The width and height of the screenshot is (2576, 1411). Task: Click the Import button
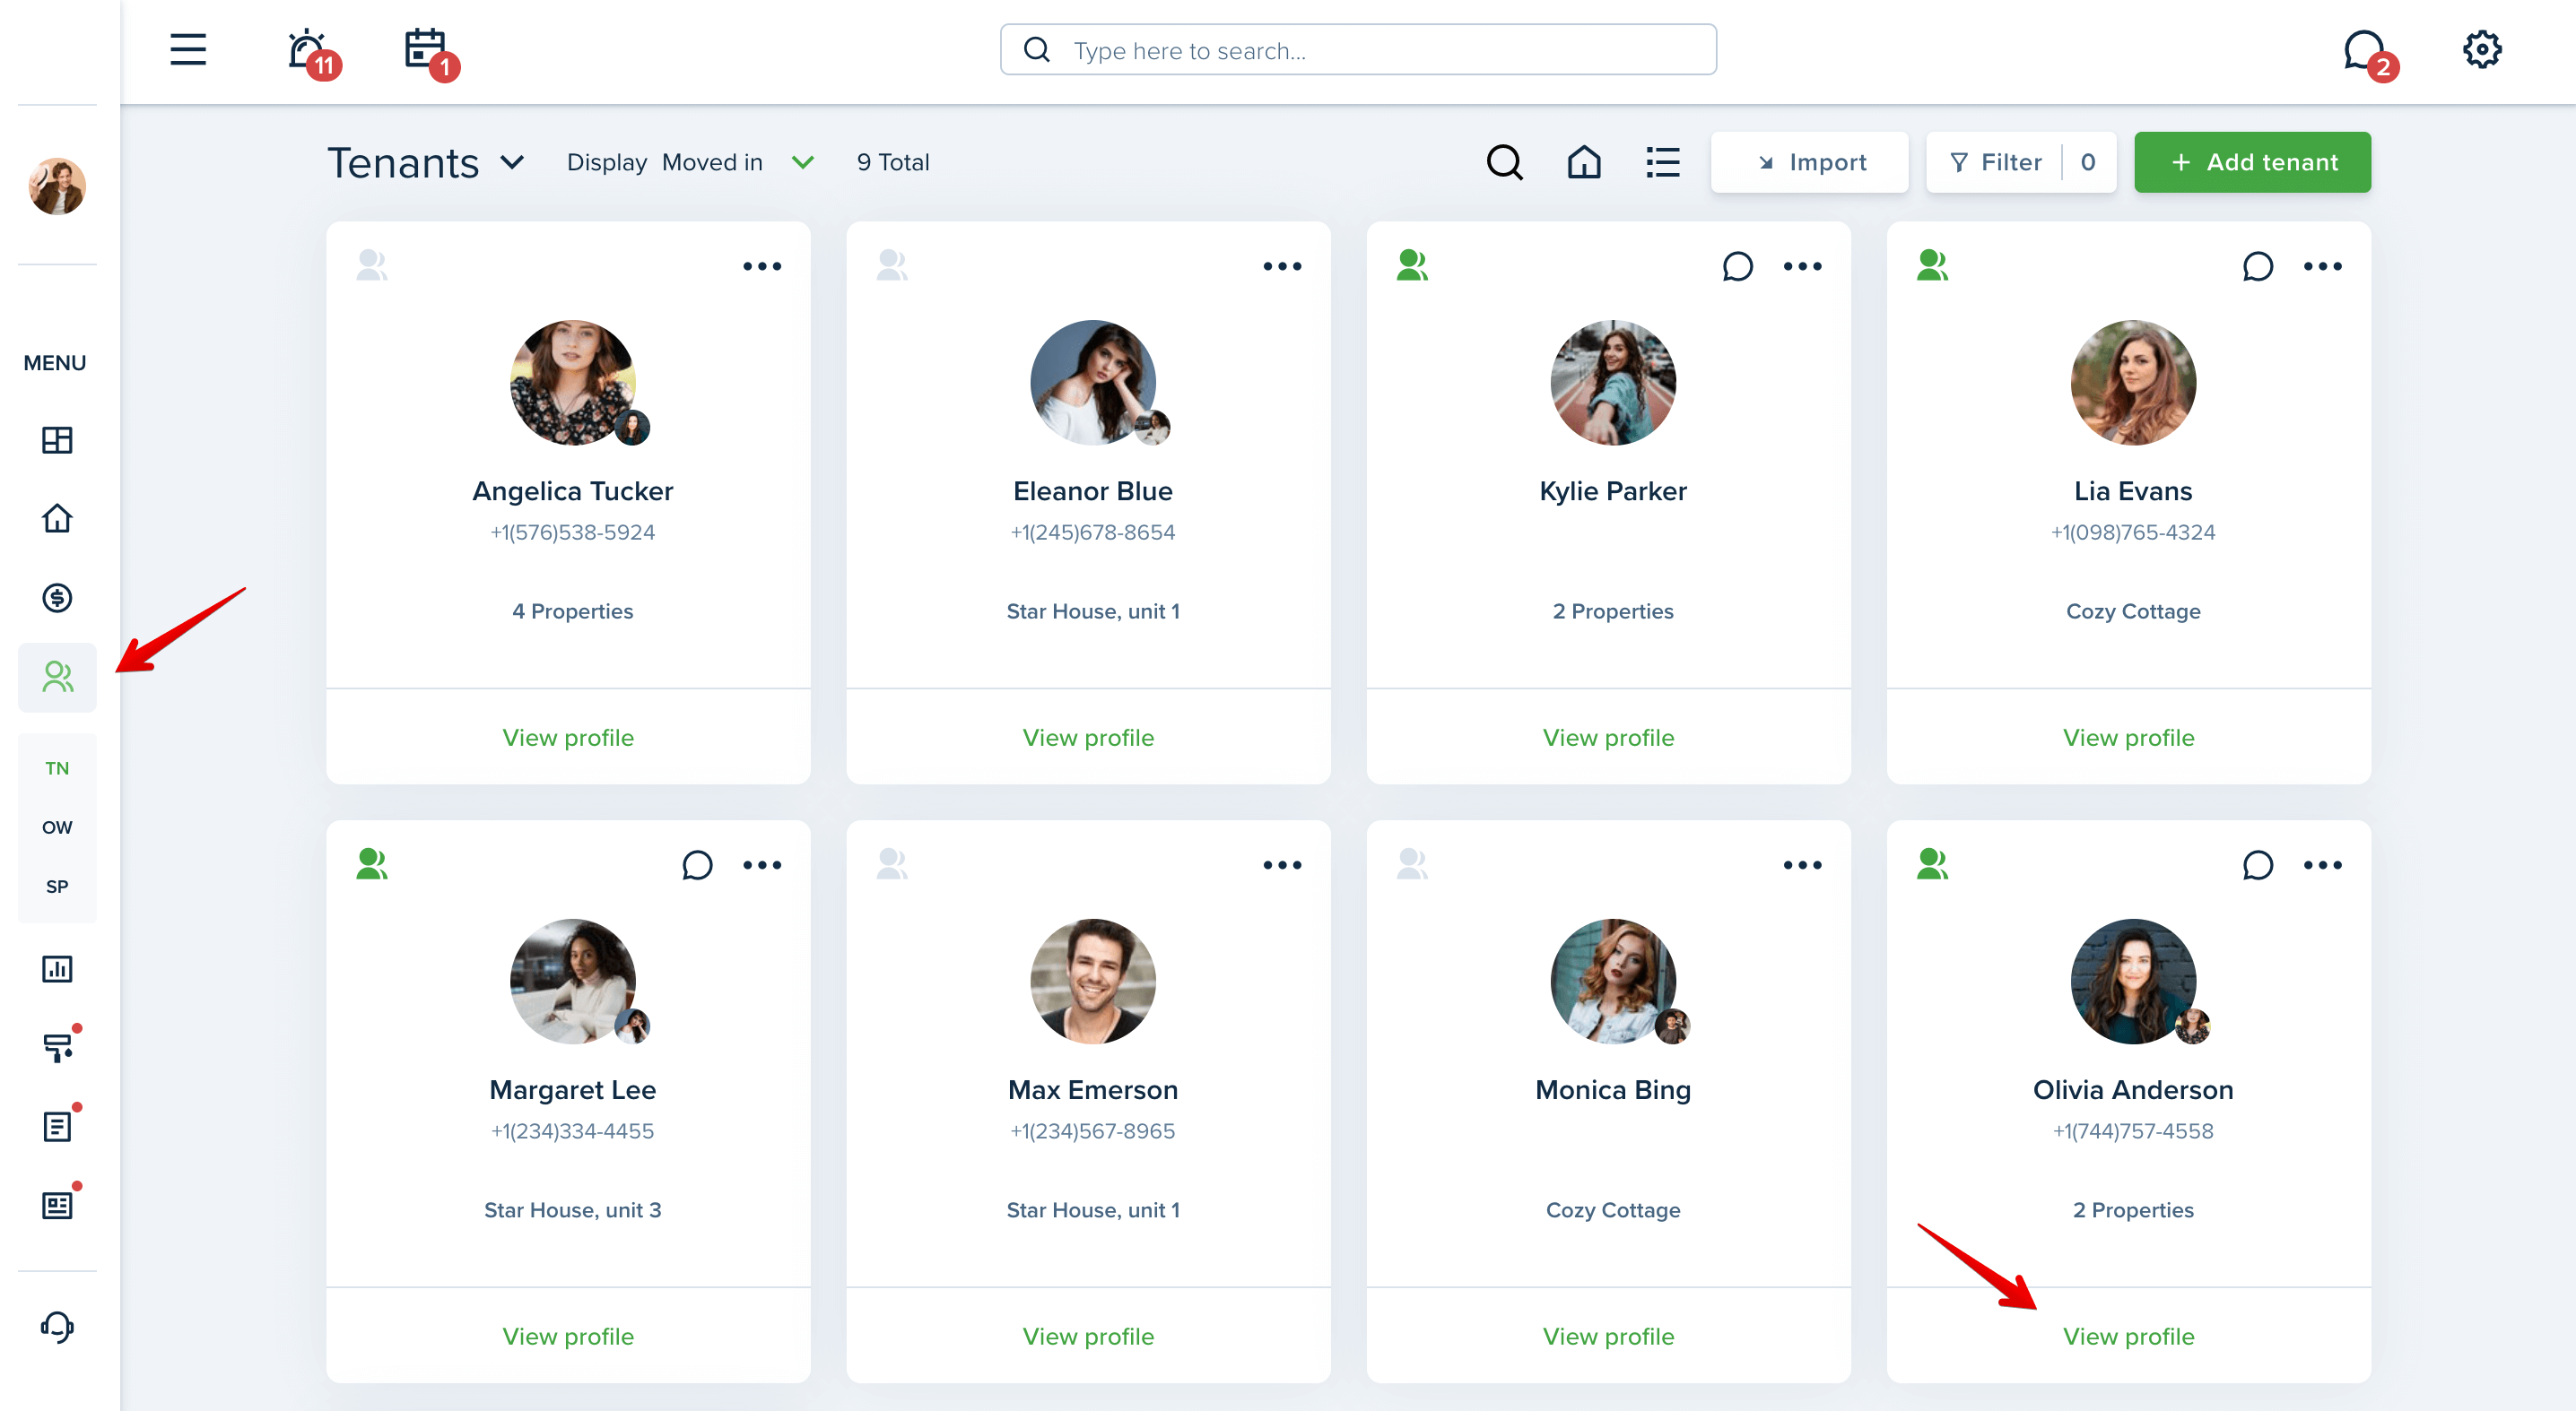click(1809, 162)
